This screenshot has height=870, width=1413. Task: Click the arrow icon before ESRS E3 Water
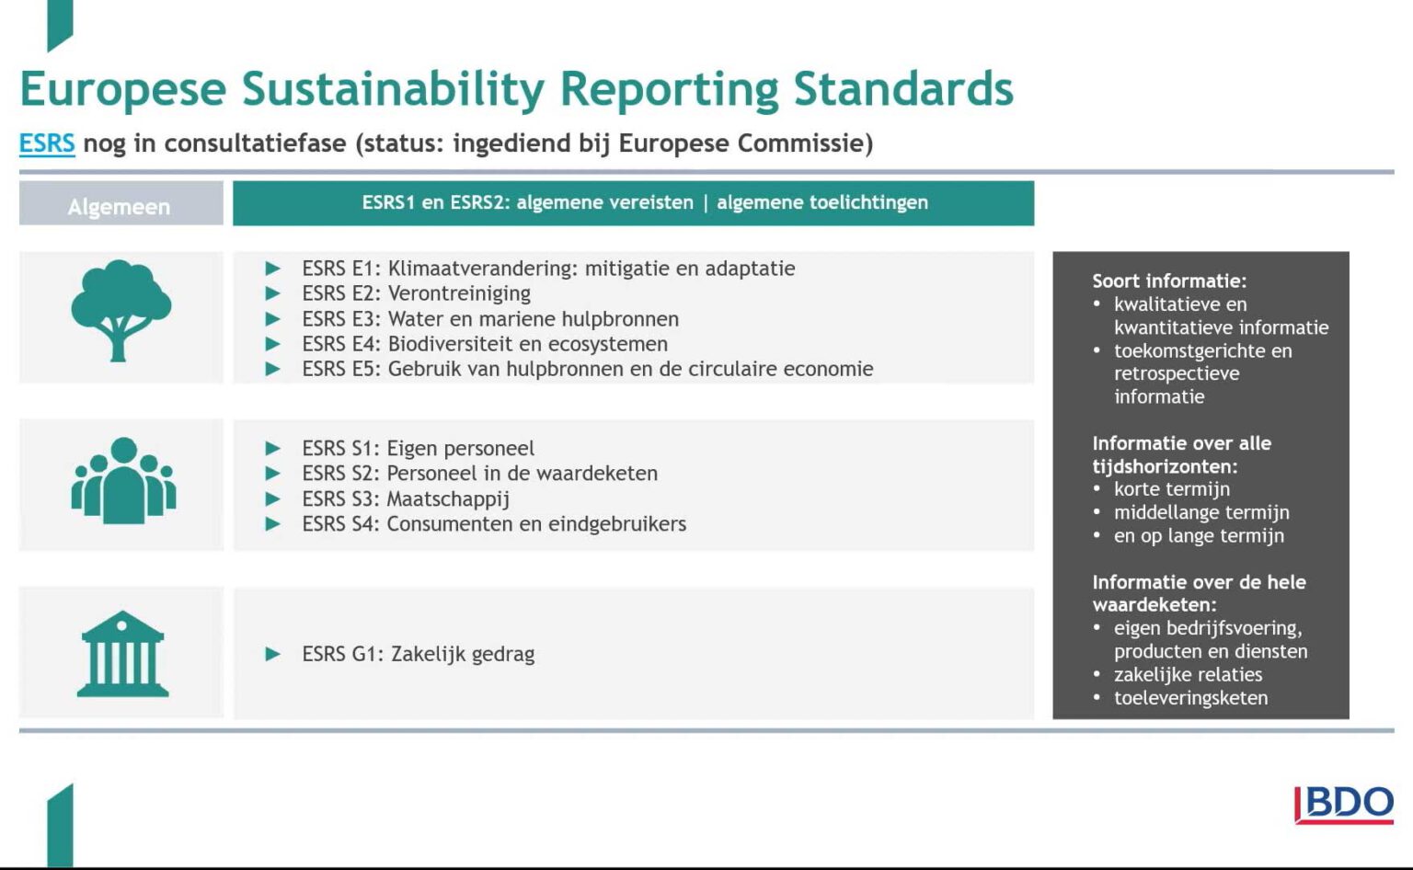pos(273,319)
